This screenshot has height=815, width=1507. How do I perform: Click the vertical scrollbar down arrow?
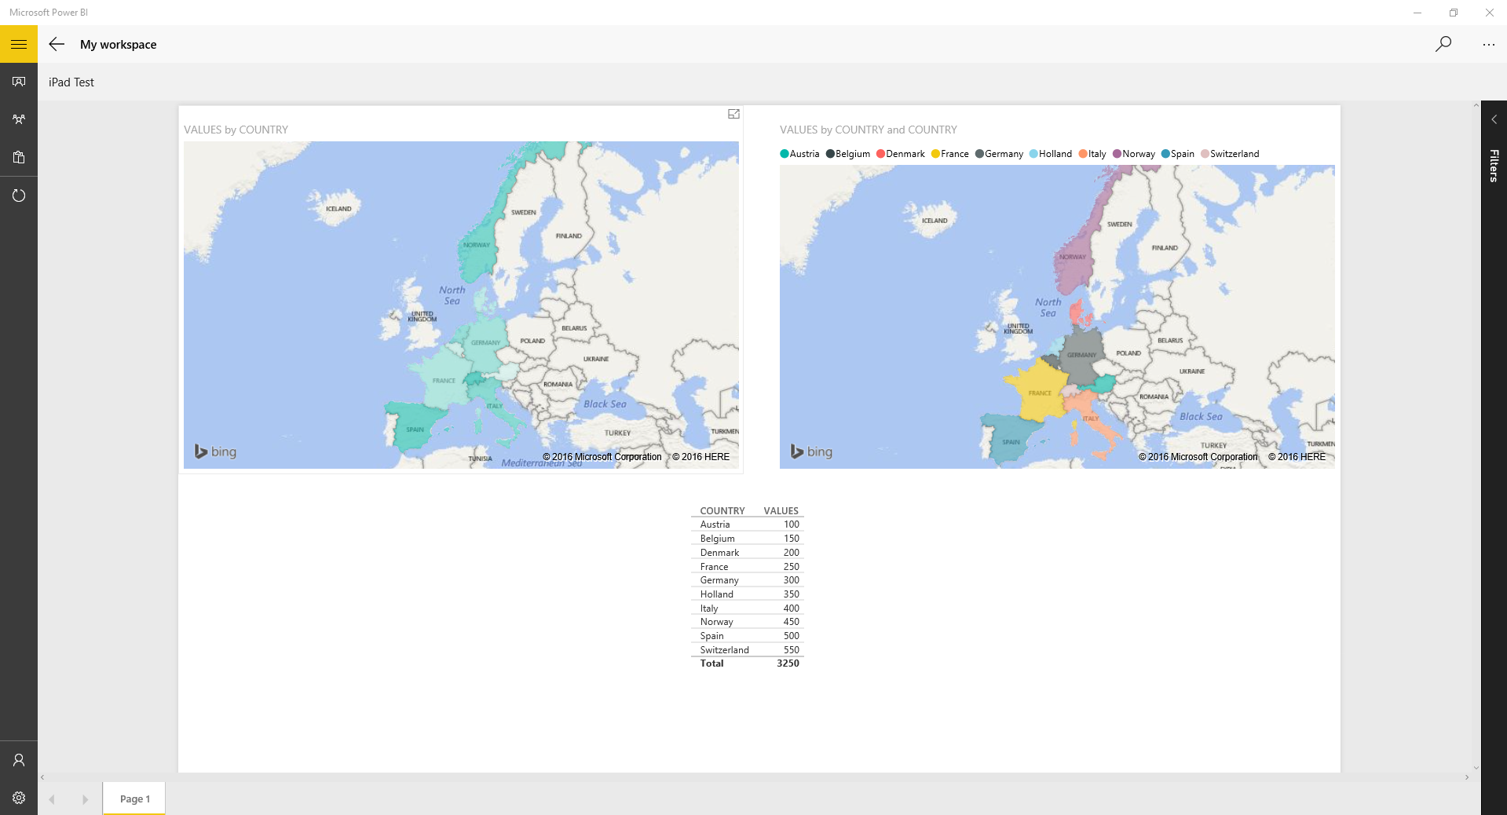[x=1476, y=768]
